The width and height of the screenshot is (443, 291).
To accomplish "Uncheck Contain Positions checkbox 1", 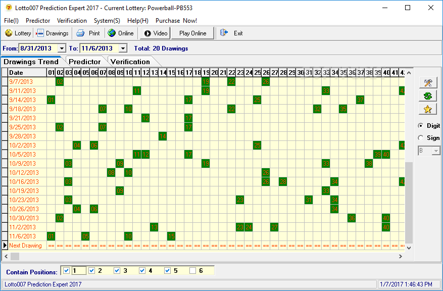I will [66, 271].
